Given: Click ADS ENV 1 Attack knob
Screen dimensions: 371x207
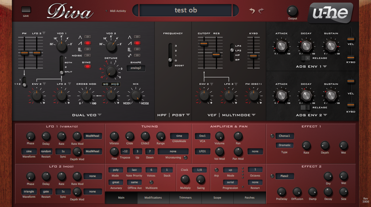Looking at the screenshot, I should tap(281, 46).
